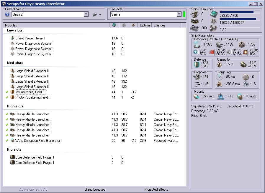The width and height of the screenshot is (265, 193).
Task: Click the shield hitpoints icon showing 17370
Action: 197,44
